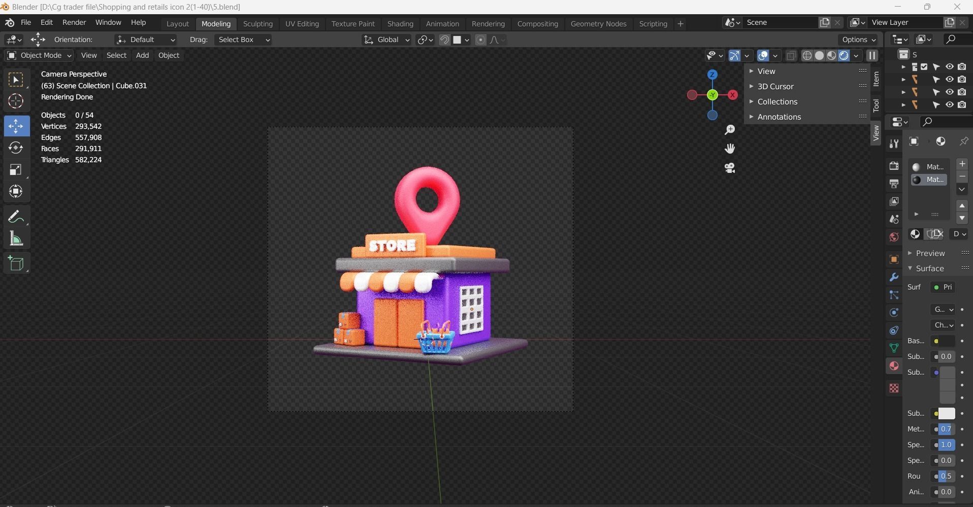Open World properties globe icon
The image size is (973, 507).
[894, 237]
